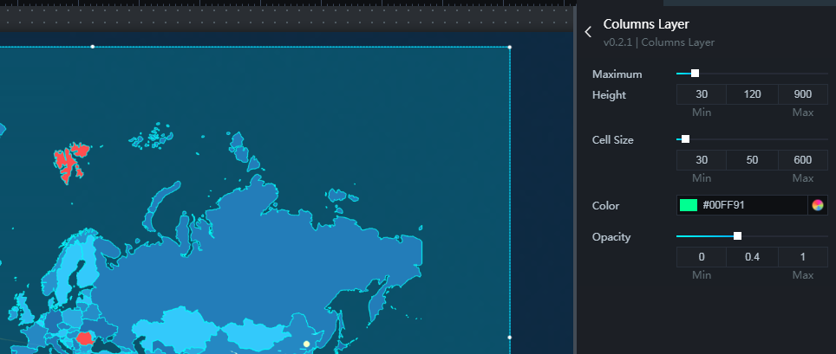The height and width of the screenshot is (354, 836).
Task: Open the rainbow color picker icon
Action: [x=817, y=205]
